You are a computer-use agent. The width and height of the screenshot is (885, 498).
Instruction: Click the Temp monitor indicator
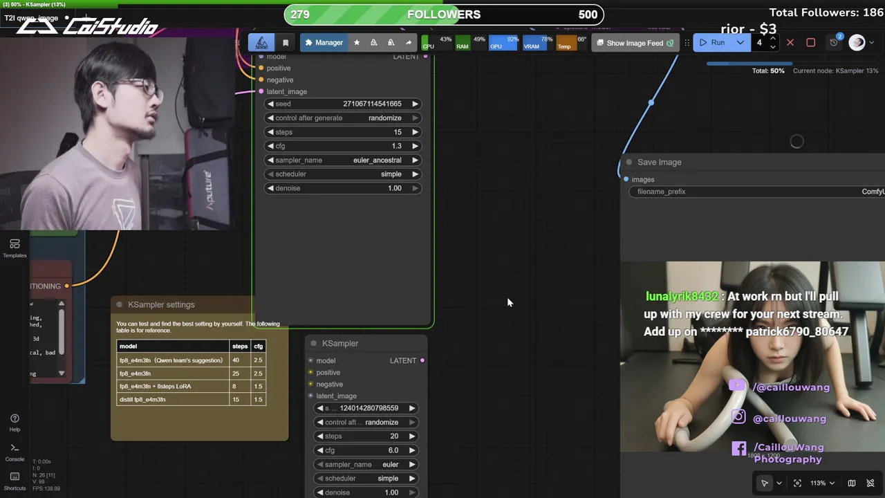click(x=572, y=43)
